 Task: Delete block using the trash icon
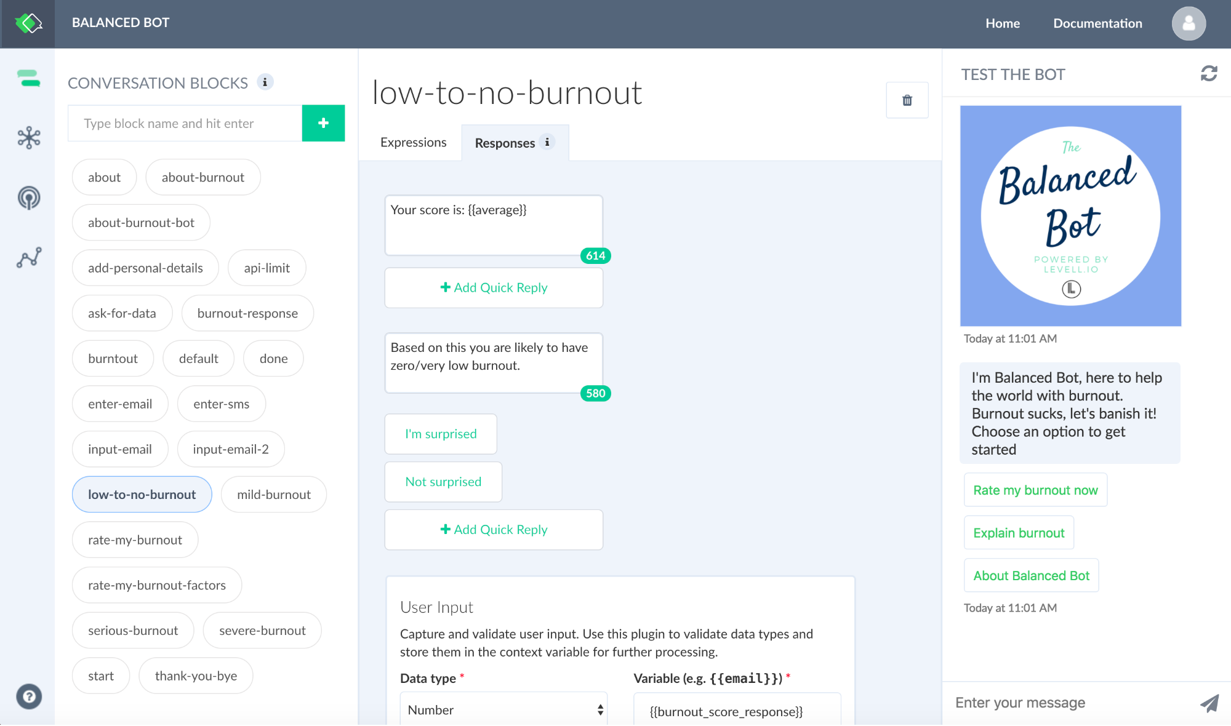[907, 100]
